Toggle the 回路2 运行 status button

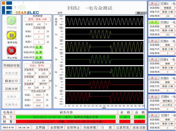[x=153, y=22]
